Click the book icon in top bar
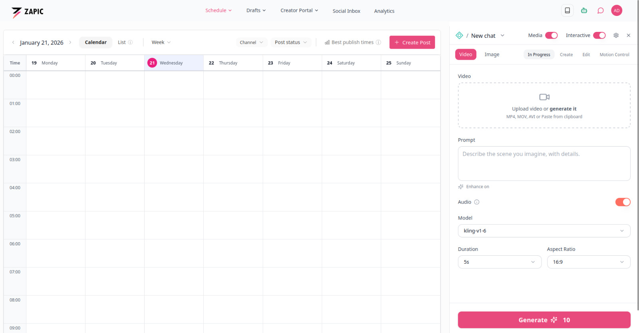The image size is (639, 333). (567, 11)
